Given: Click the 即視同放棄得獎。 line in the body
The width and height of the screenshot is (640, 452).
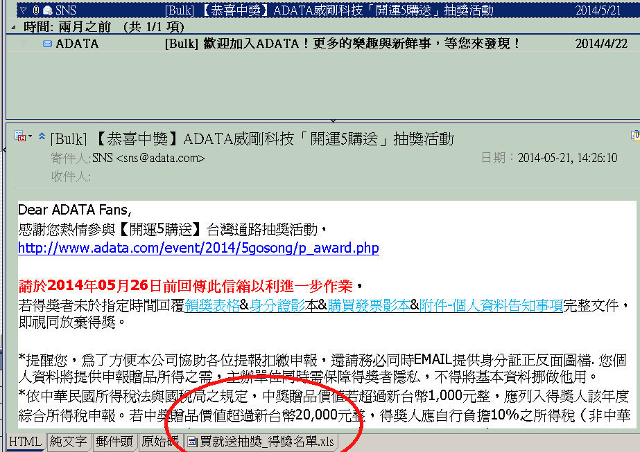Looking at the screenshot, I should coord(73,323).
